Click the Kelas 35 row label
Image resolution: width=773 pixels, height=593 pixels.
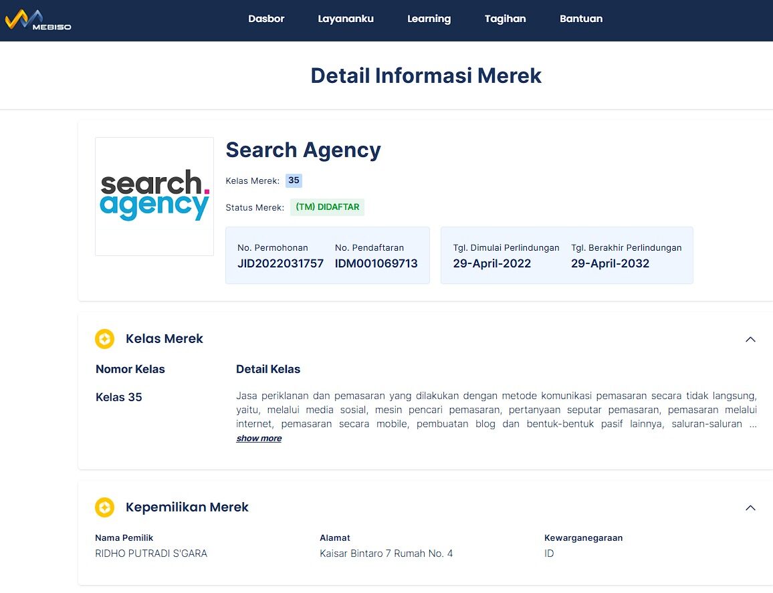[119, 397]
